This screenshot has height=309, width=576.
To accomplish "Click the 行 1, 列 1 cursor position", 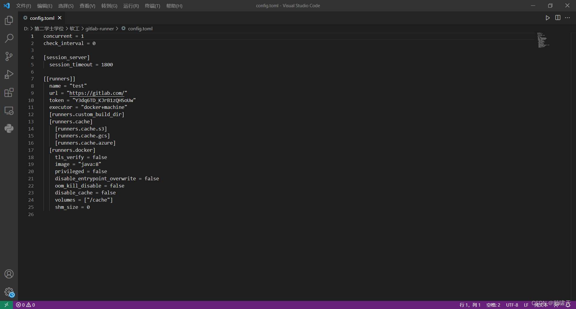I will click(x=470, y=305).
